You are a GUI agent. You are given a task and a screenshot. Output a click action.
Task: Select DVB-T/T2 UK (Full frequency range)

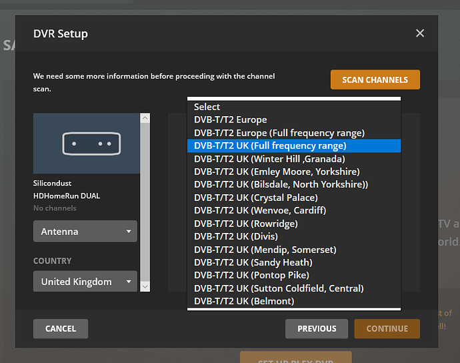[270, 145]
